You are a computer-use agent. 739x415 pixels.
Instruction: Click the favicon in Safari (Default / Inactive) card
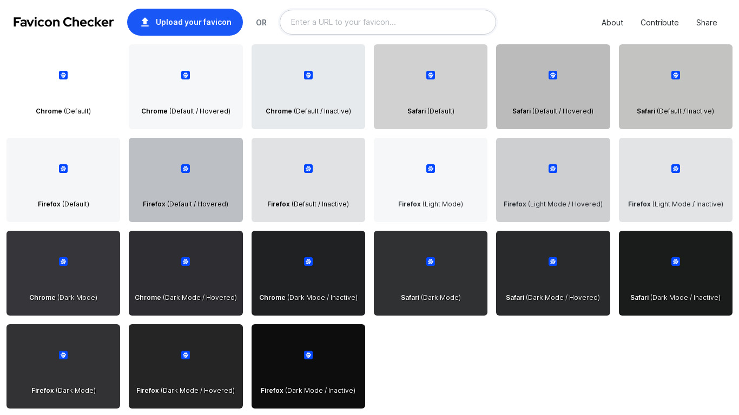pyautogui.click(x=676, y=75)
